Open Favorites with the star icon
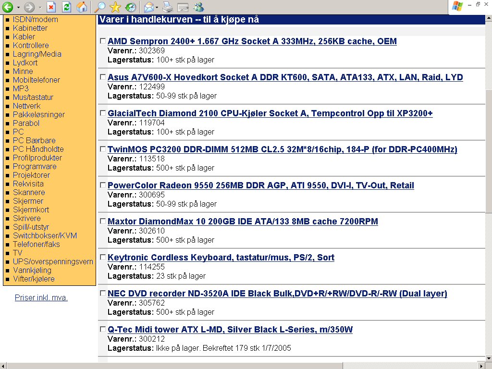Image resolution: width=492 pixels, height=369 pixels. (115, 7)
